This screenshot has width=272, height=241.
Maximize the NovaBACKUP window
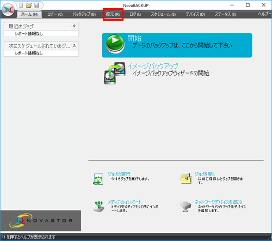[248, 5]
